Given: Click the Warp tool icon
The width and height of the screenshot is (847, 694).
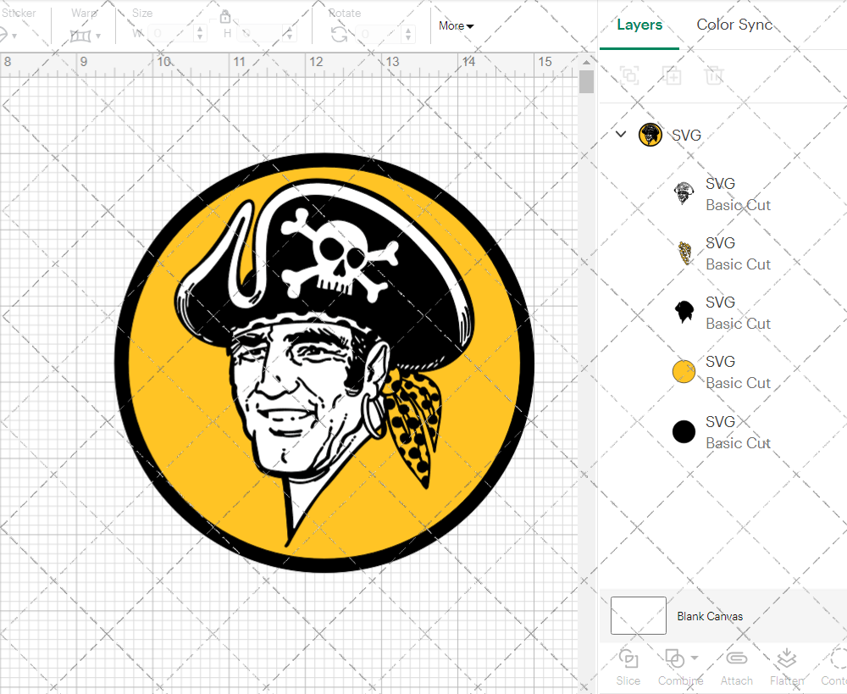Looking at the screenshot, I should pyautogui.click(x=80, y=36).
